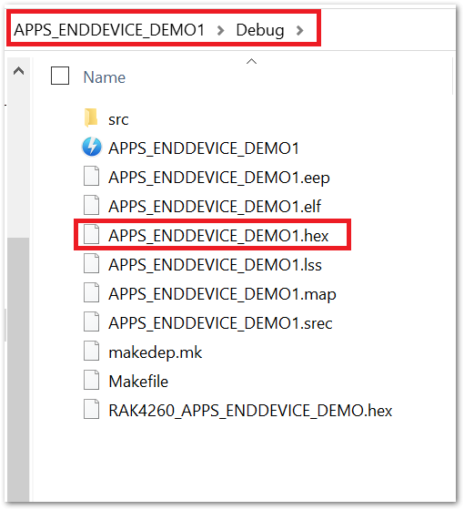464x510 pixels.
Task: Tick the select-all checkbox beside Name
Action: tap(60, 76)
